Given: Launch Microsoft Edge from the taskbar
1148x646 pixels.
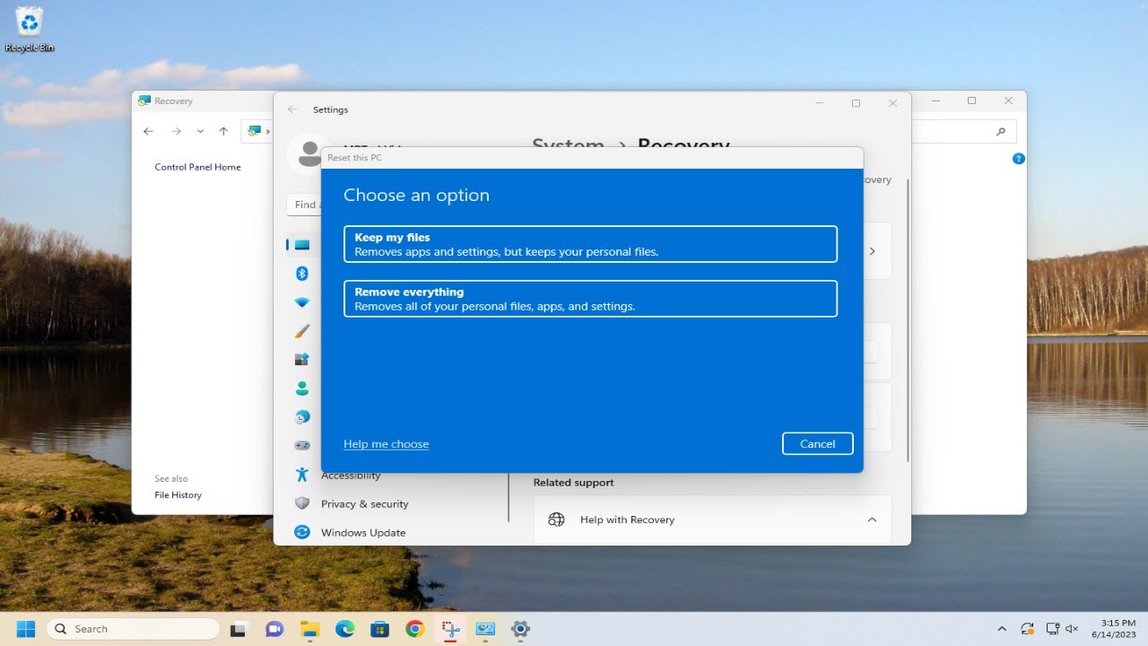Looking at the screenshot, I should tap(344, 629).
